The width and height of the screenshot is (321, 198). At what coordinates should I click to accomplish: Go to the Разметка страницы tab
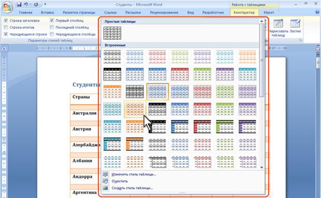(x=79, y=12)
